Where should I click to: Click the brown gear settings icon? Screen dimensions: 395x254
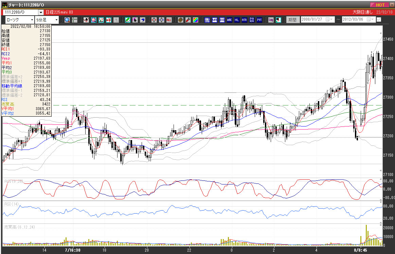[181, 20]
